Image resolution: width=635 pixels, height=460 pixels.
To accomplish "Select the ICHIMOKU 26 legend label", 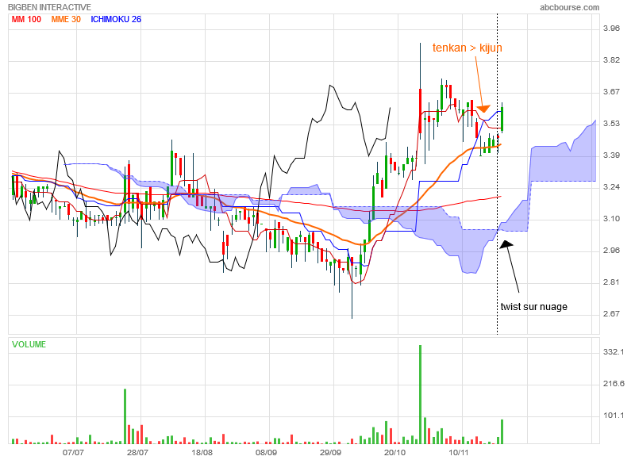I will (116, 19).
